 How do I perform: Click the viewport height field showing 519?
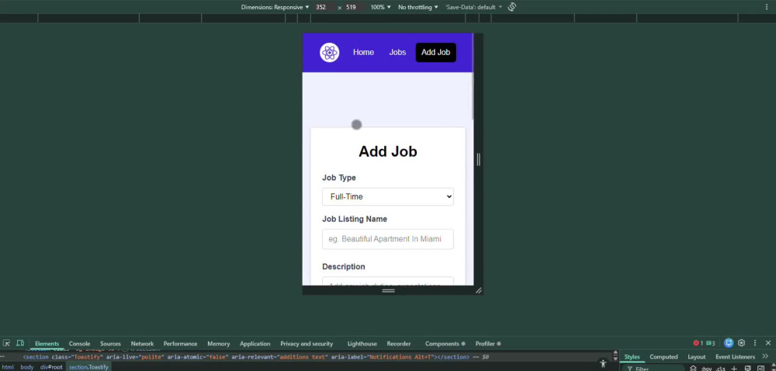[355, 8]
